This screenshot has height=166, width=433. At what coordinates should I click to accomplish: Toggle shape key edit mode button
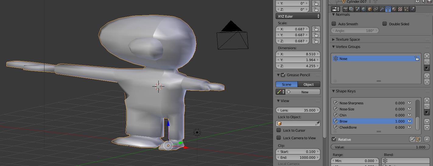tap(418, 139)
